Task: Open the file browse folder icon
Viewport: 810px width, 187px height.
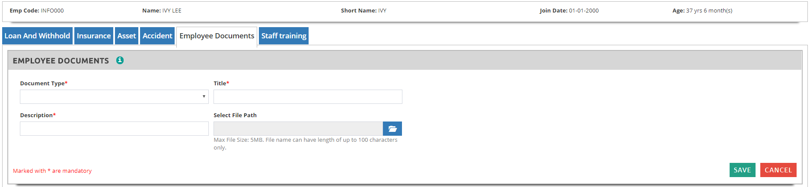Action: coord(392,128)
